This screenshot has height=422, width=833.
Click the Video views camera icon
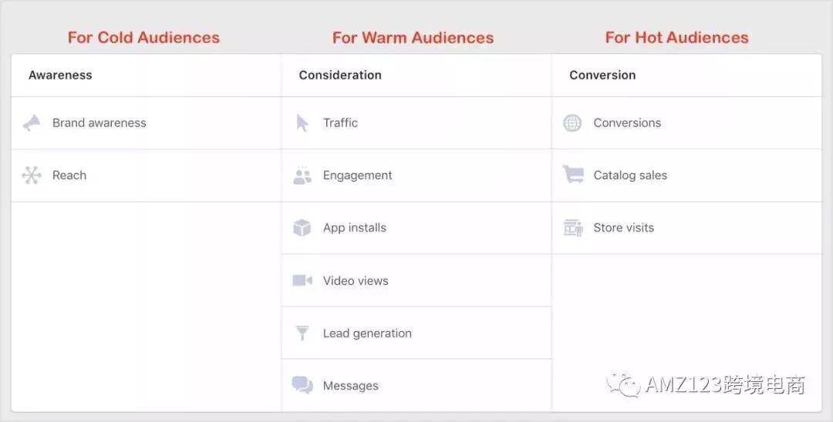coord(302,280)
